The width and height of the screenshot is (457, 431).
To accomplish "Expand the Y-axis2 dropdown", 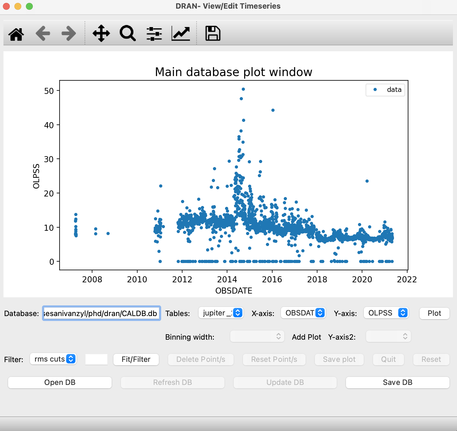I will click(388, 337).
